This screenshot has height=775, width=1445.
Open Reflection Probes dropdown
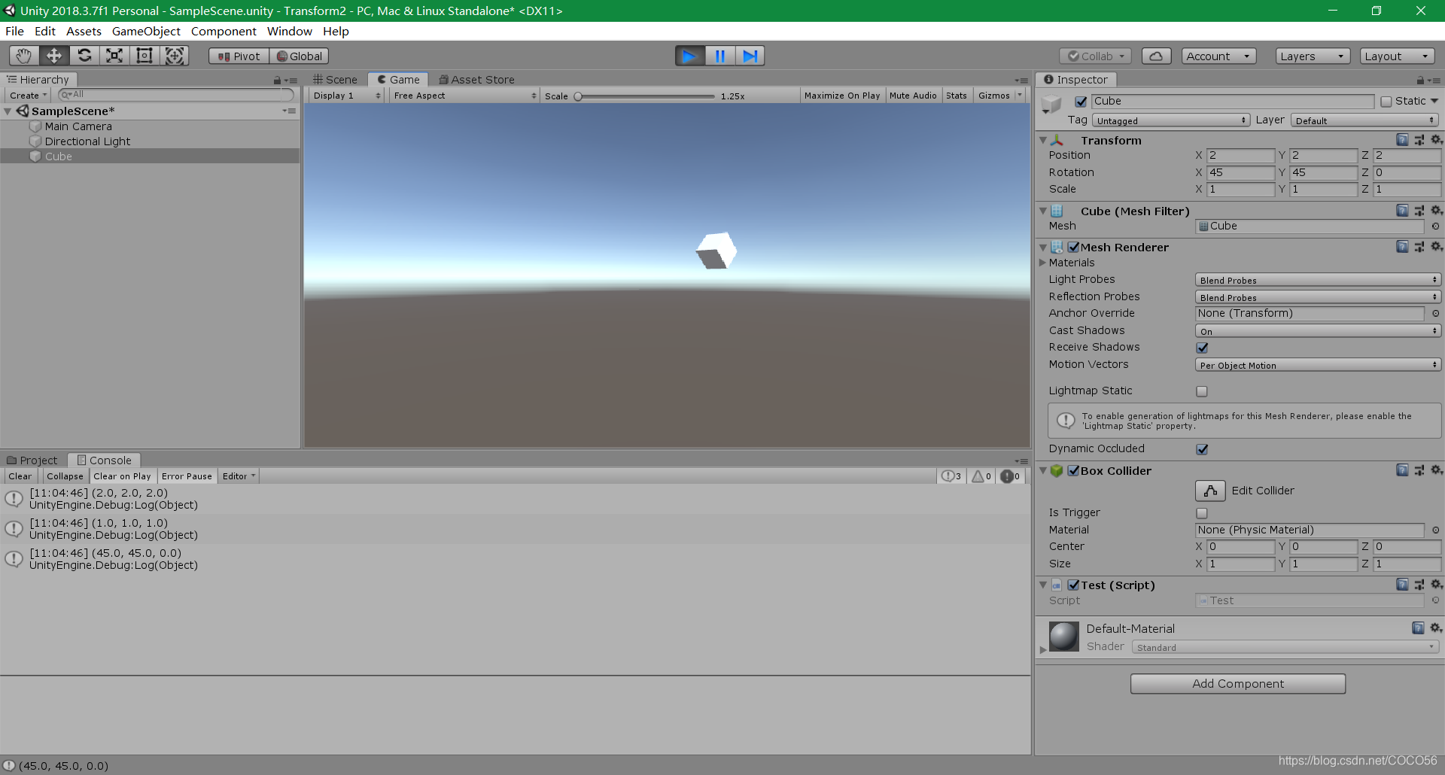[x=1318, y=297]
